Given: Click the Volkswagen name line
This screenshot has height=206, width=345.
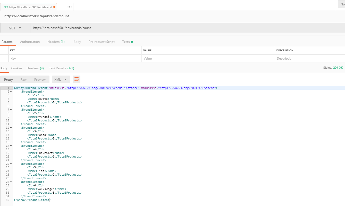Looking at the screenshot, I should point(47,189).
